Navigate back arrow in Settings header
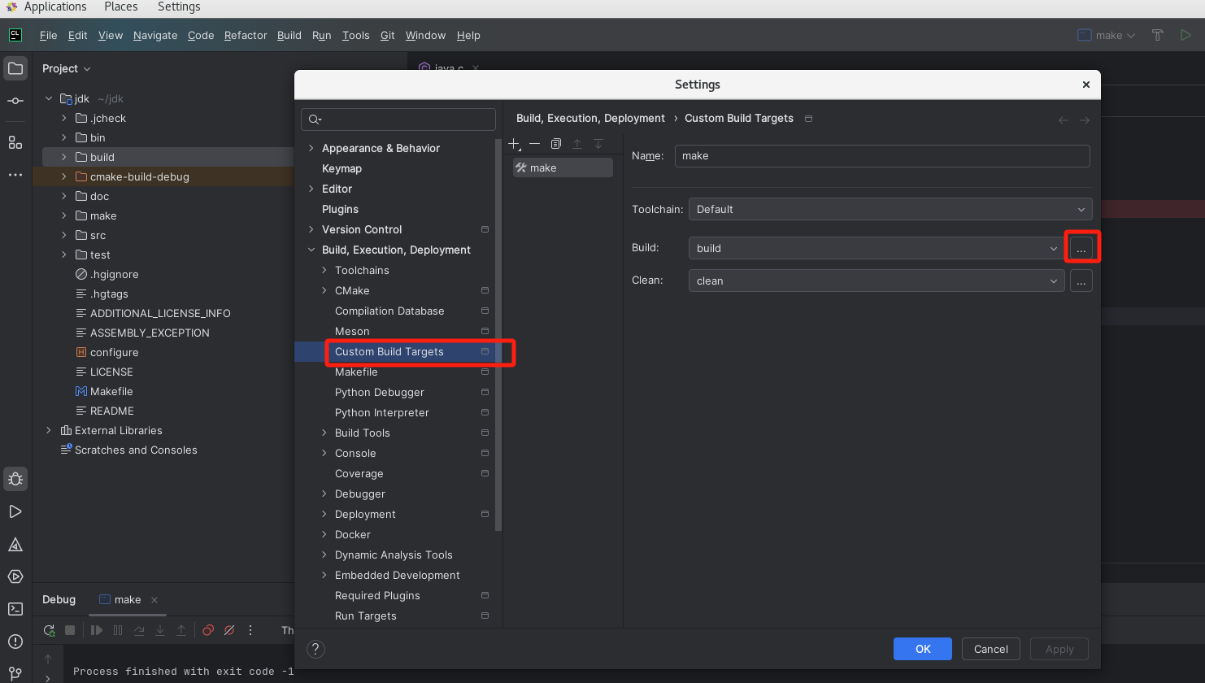Screen dimensions: 1205x683 pyautogui.click(x=1064, y=120)
